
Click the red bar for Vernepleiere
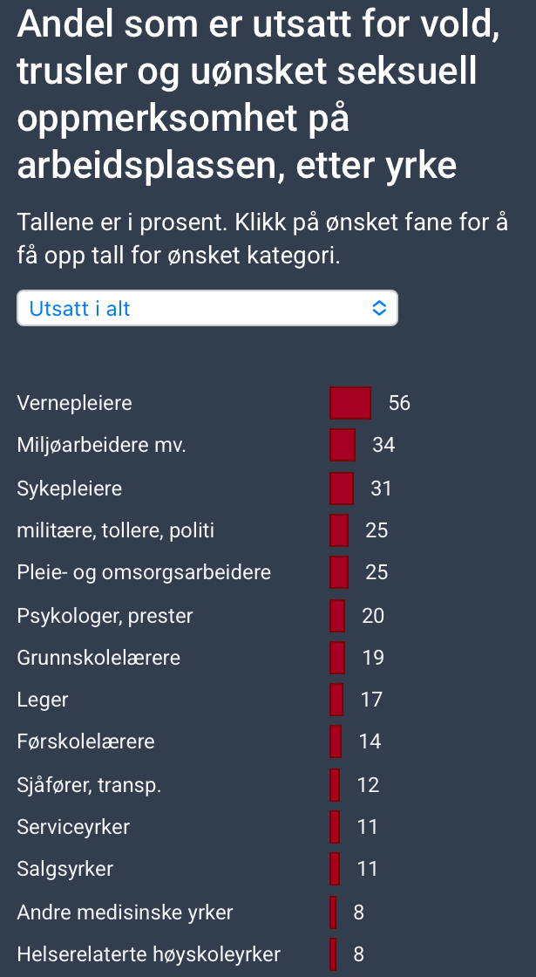pos(350,403)
